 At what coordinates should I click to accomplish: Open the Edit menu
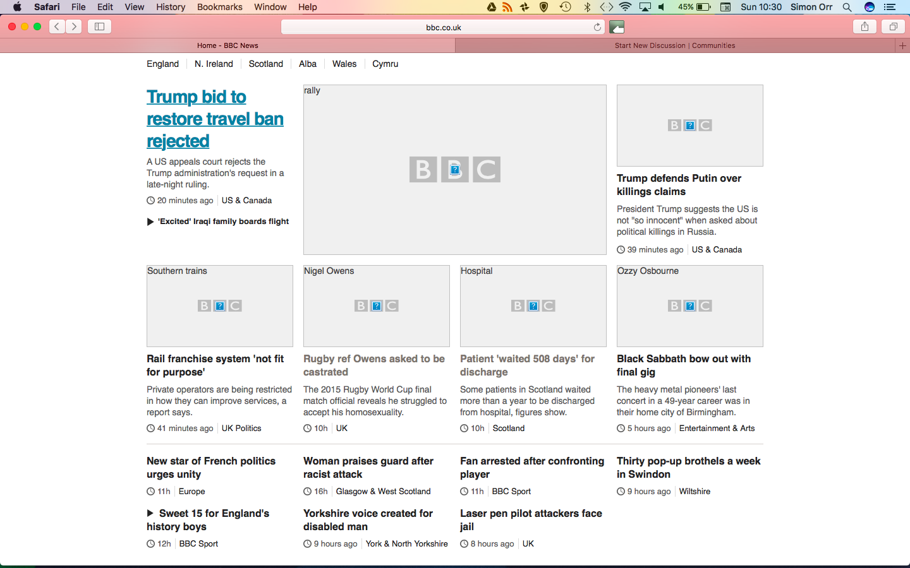pos(105,7)
